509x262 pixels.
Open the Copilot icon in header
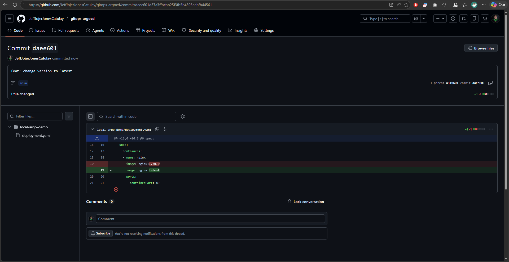point(416,19)
